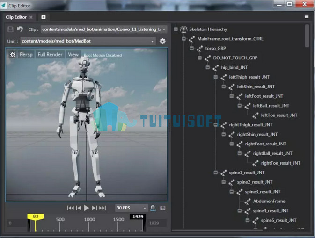
Task: Step forward one frame
Action: pyautogui.click(x=94, y=208)
